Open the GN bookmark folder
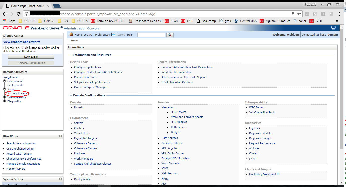This screenshot has width=346, height=187. (63, 21)
